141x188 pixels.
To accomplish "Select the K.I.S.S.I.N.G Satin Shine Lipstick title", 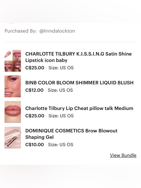I will (x=78, y=57).
